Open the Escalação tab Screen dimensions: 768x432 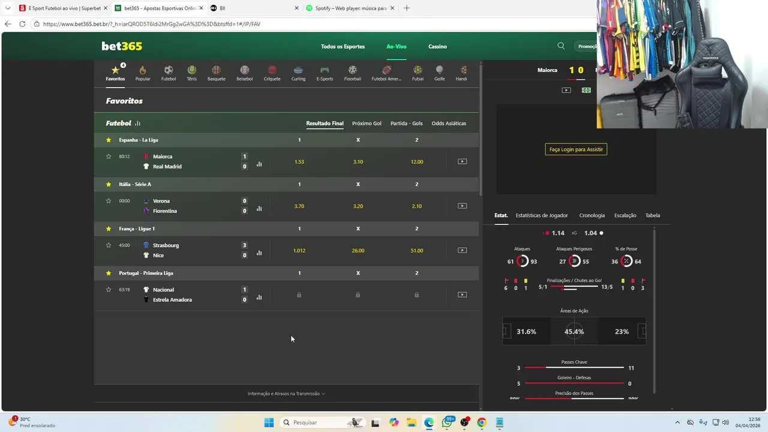coord(625,215)
